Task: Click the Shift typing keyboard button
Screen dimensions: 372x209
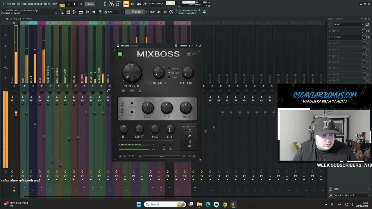Action: click(x=152, y=12)
